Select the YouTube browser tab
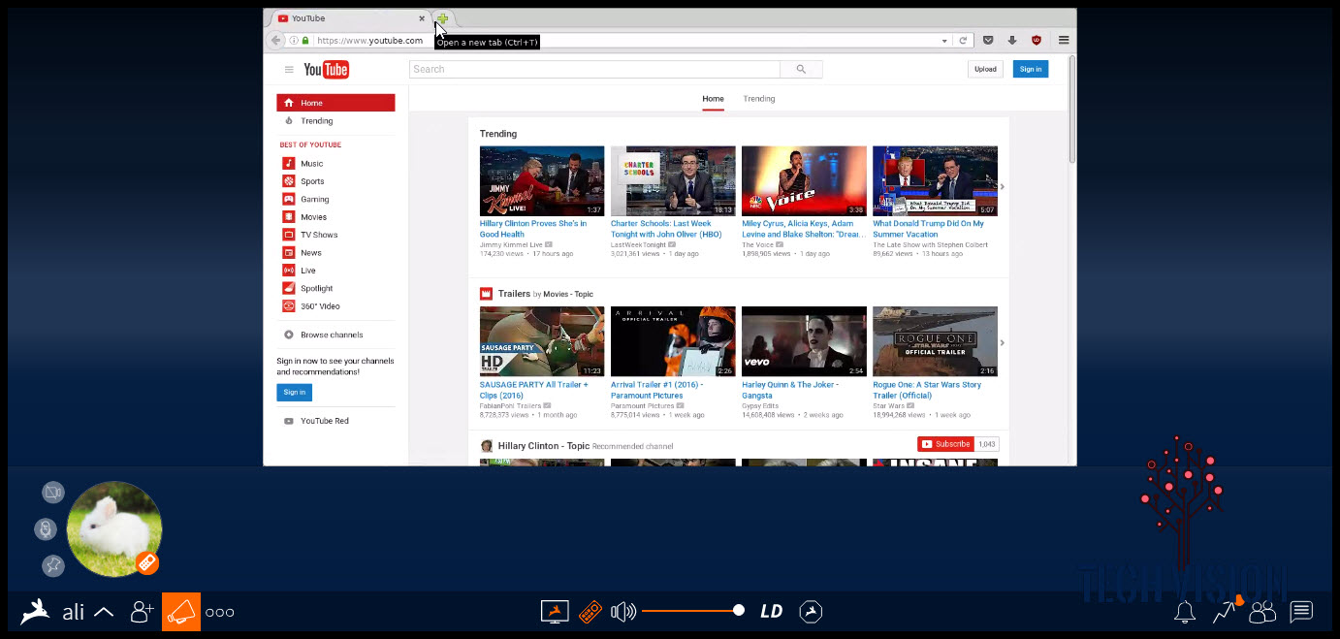The width and height of the screenshot is (1340, 639). [x=348, y=18]
